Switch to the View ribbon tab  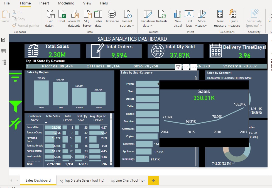(x=87, y=3)
